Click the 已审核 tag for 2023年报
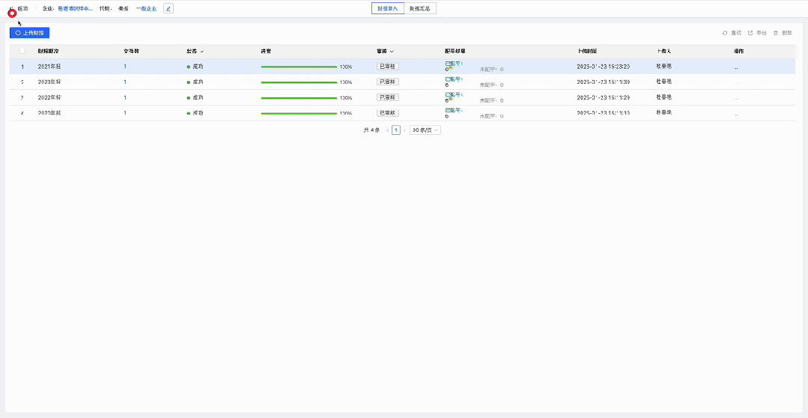Viewport: 808px width, 418px height. tap(388, 82)
